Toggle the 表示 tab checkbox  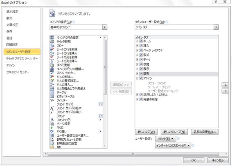coord(141,69)
